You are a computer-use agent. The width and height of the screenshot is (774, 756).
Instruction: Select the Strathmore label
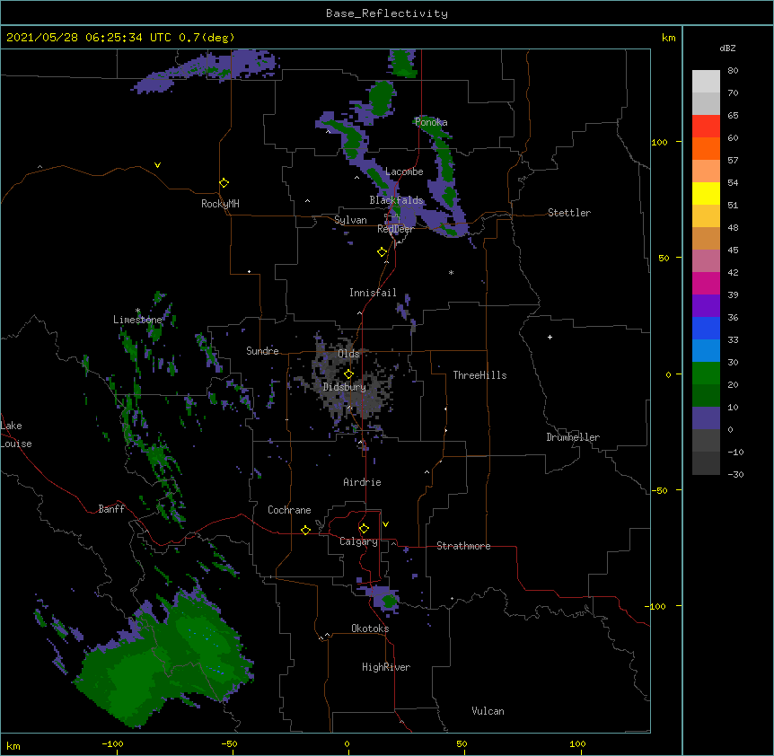(x=463, y=546)
